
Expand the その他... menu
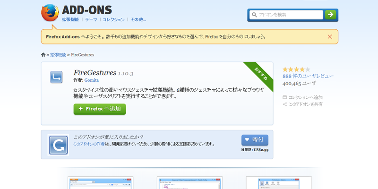click(138, 19)
